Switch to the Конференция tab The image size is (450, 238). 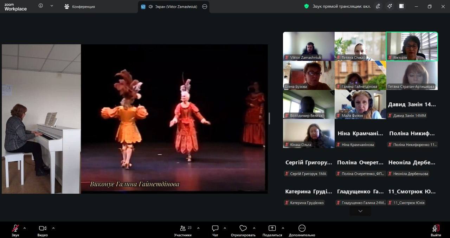[x=80, y=7]
